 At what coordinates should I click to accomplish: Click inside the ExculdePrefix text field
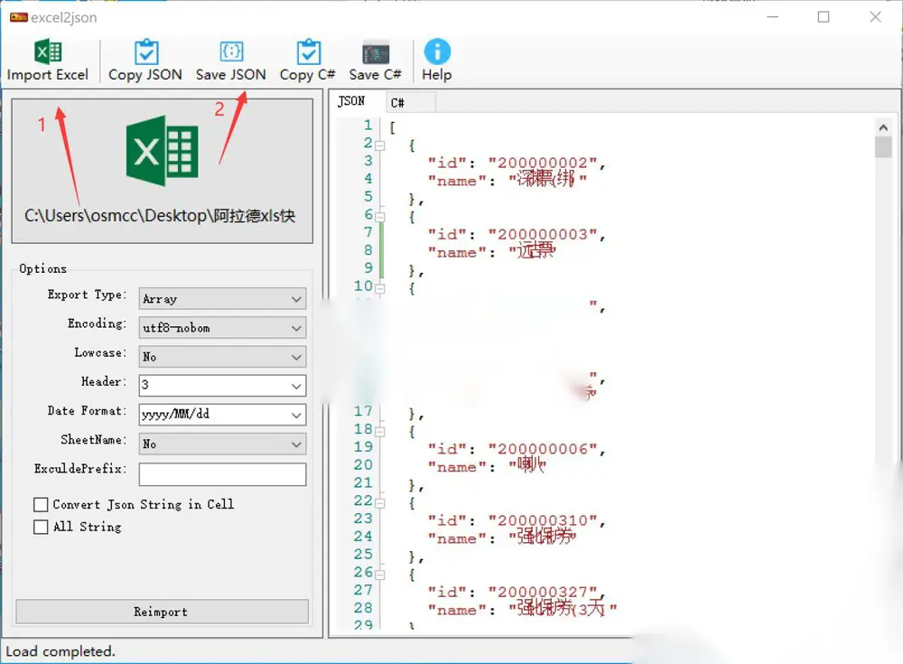[x=222, y=474]
